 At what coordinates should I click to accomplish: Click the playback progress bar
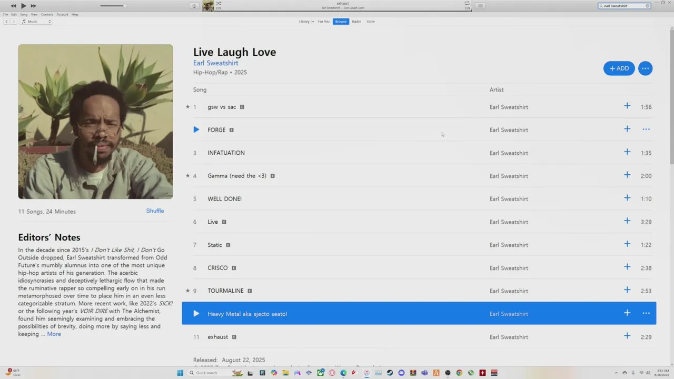tap(343, 11)
